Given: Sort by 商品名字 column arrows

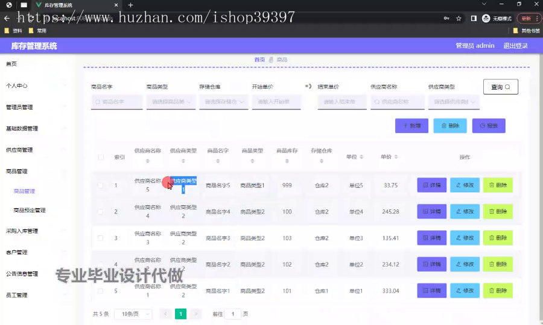Looking at the screenshot, I should [x=218, y=161].
